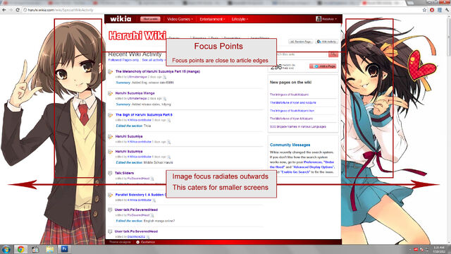Screen dimensions: 451x254
Task: Click talk icon beside Talk:Sliders entry
Action: click(x=110, y=173)
